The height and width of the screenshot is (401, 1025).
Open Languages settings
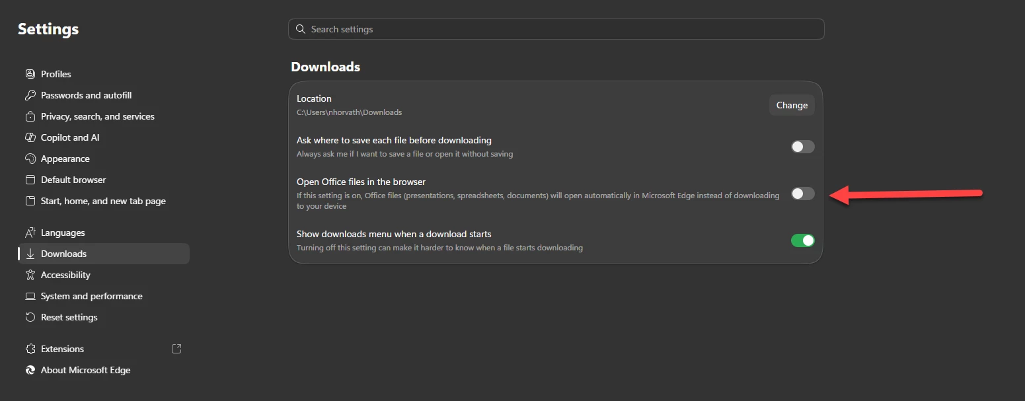104,233
